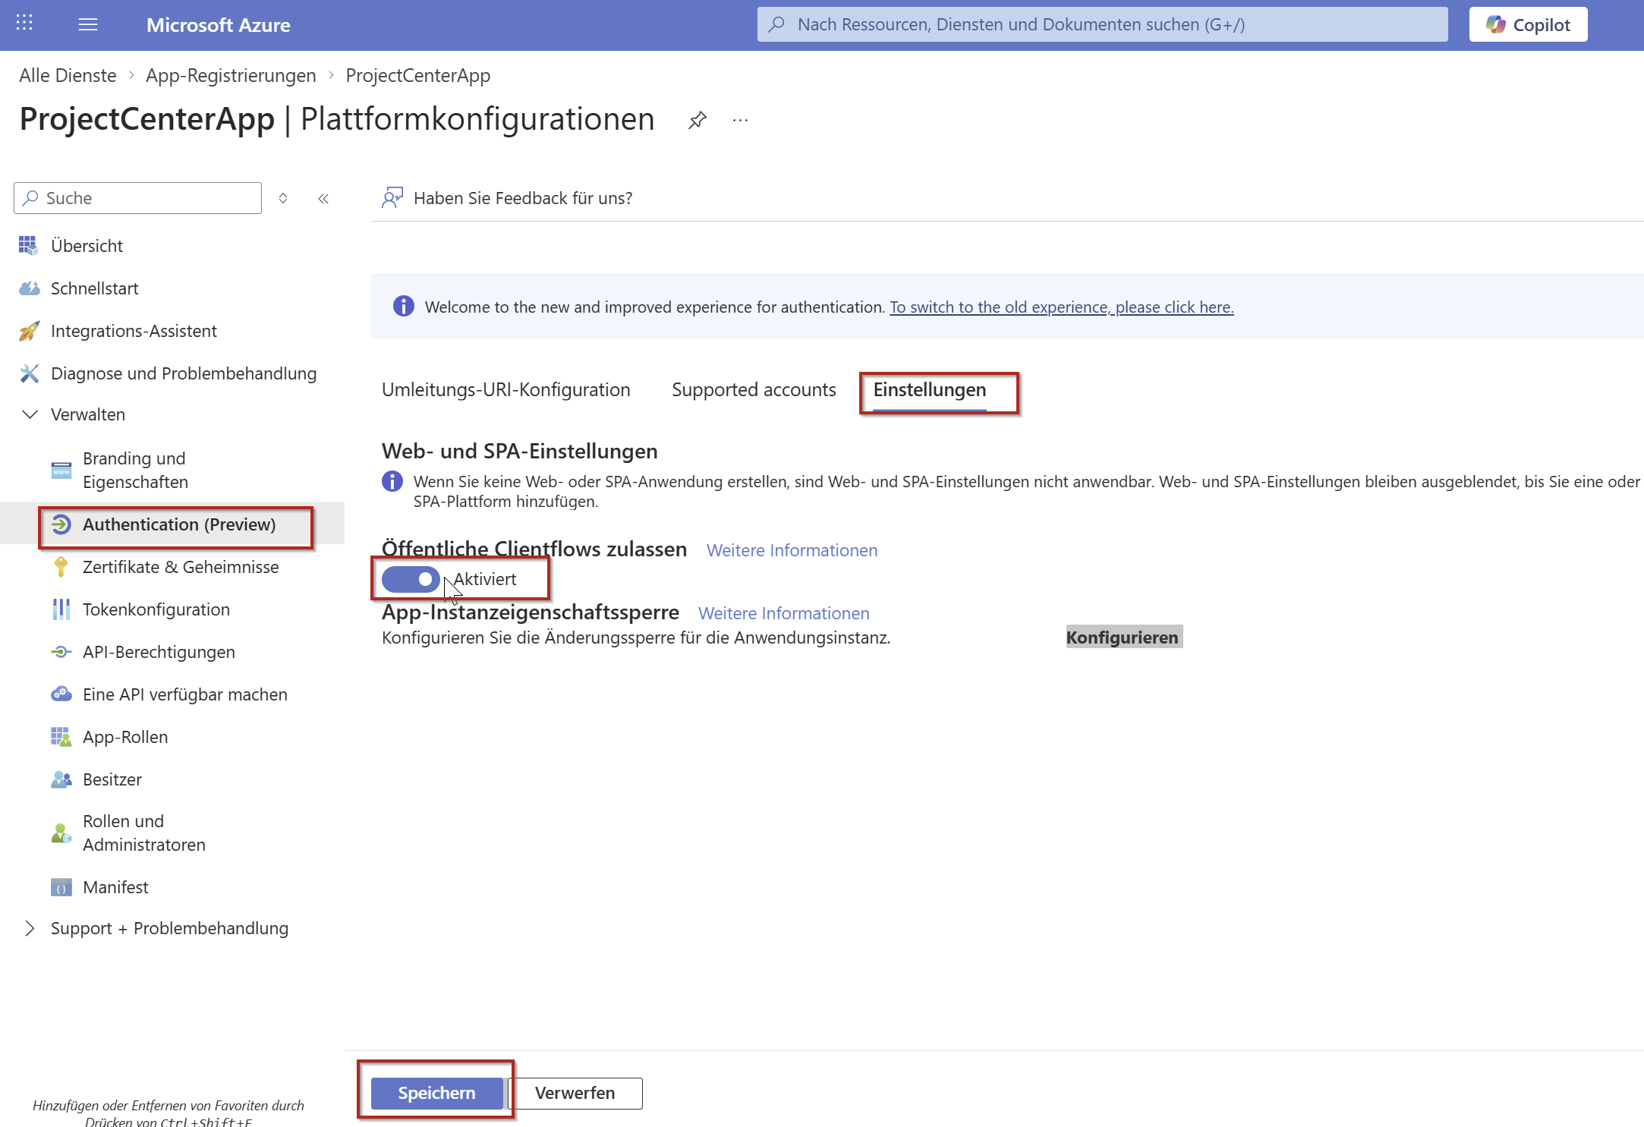The width and height of the screenshot is (1644, 1127).
Task: Click the info icon in welcome banner
Action: [404, 306]
